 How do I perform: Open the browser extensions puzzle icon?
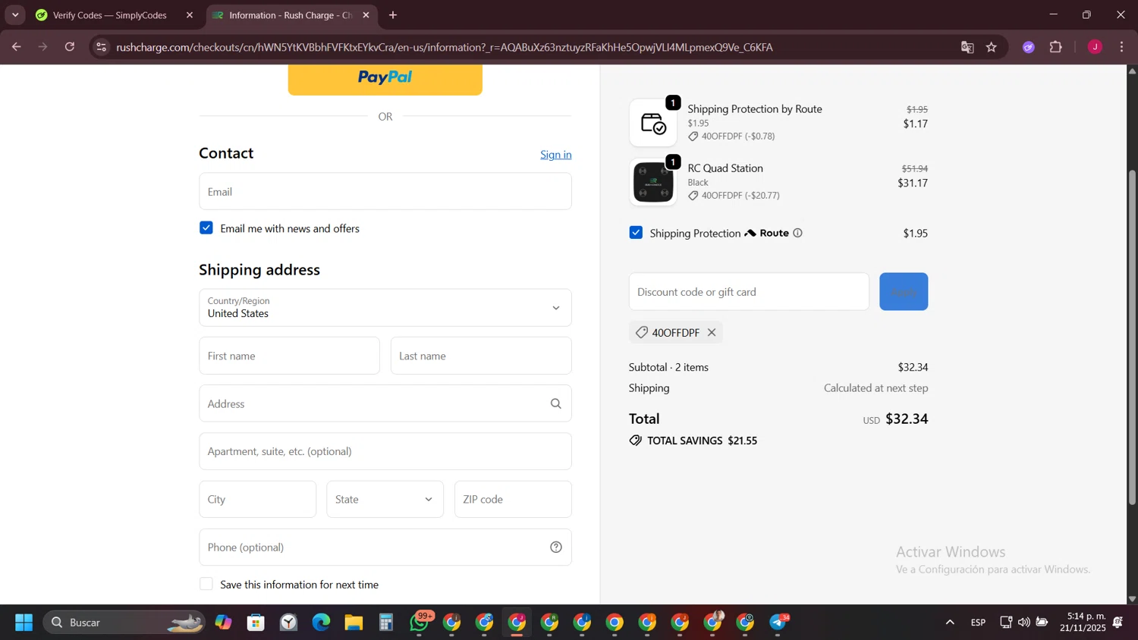(1056, 47)
